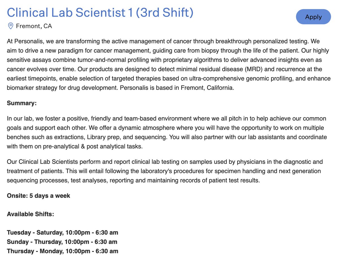
Task: Click the Onsite: 5 days a week line
Action: click(x=38, y=195)
